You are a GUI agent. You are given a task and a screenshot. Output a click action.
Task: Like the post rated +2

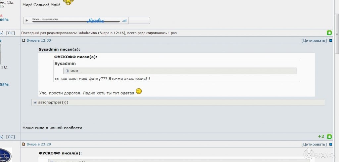(329, 137)
